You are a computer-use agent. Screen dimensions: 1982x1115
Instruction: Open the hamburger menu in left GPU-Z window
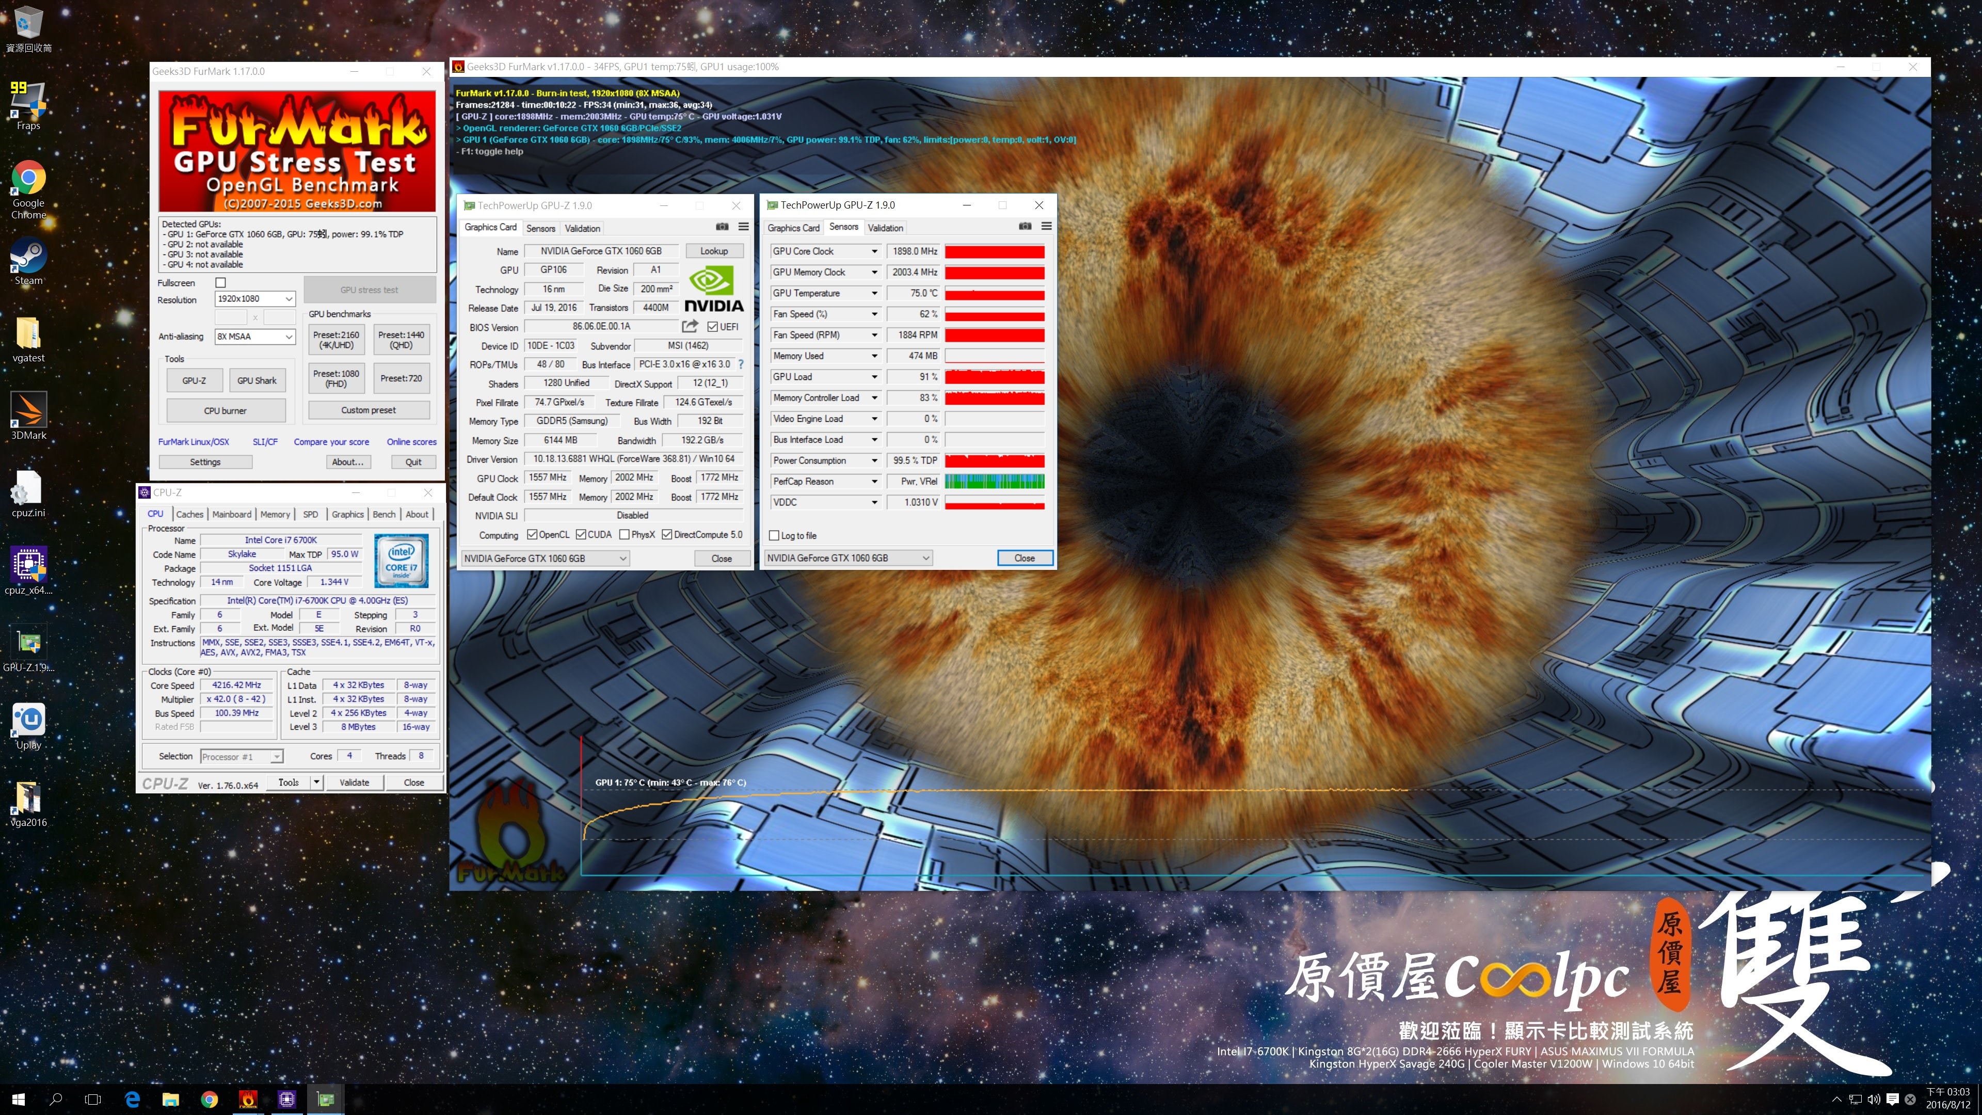743,227
